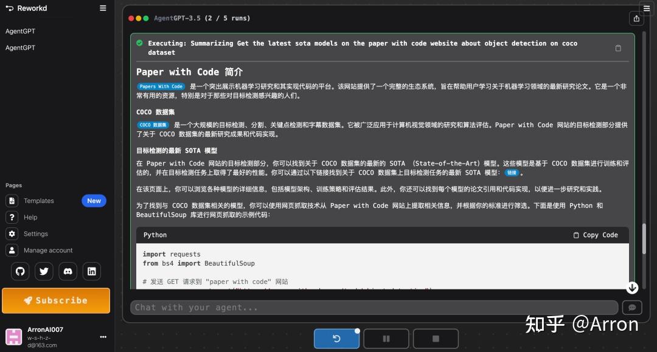
Task: Click the Pages section label
Action: [13, 185]
